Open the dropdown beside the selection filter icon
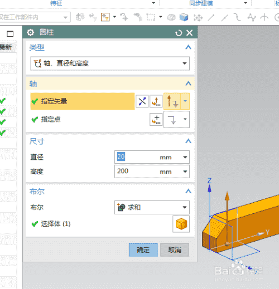Image resolution: width=279 pixels, height=289 pixels. (114, 17)
